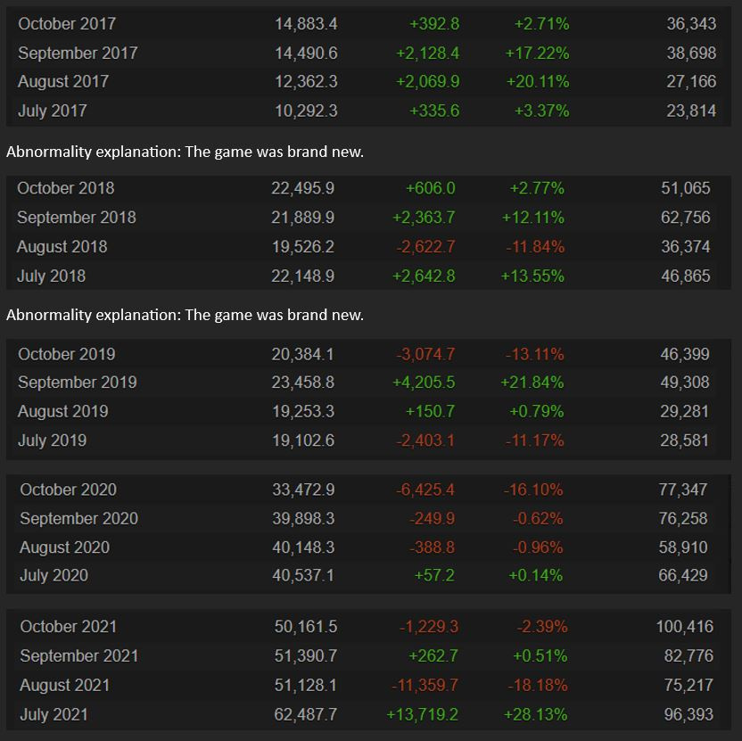Click the peak value 23,814

point(691,111)
